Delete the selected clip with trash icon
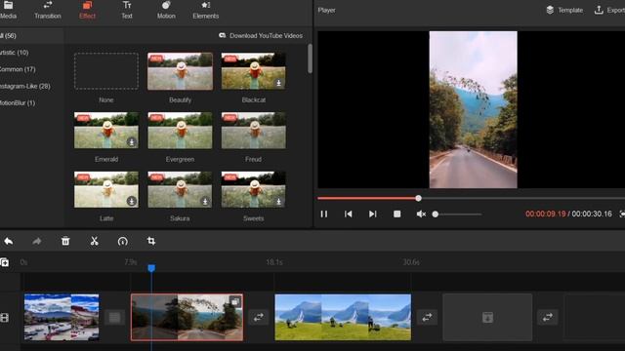Screen dimensions: 625x351 65,241
